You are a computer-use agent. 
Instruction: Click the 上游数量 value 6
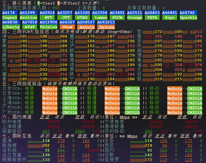click(x=104, y=8)
